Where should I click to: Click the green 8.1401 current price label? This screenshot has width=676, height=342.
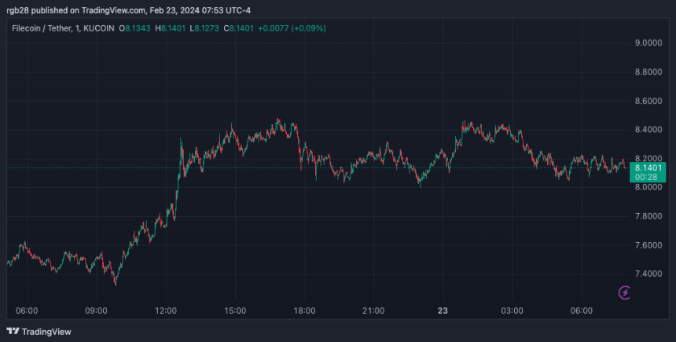point(648,167)
